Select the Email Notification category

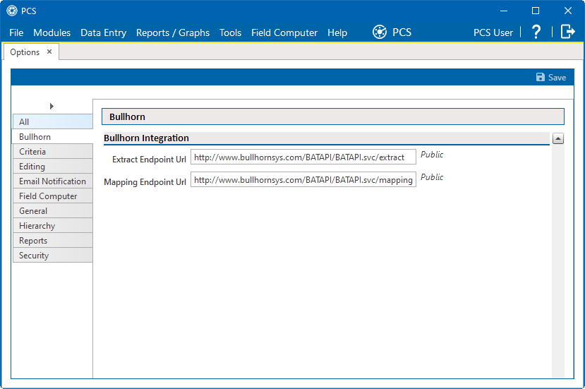click(x=53, y=181)
